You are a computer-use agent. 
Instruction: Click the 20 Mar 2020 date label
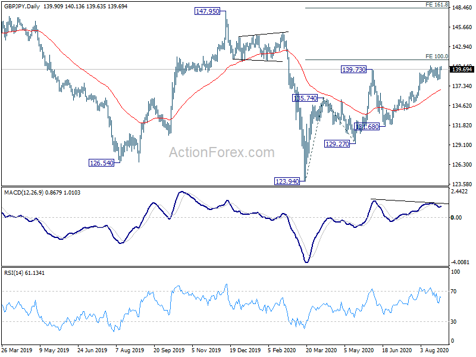(x=321, y=350)
